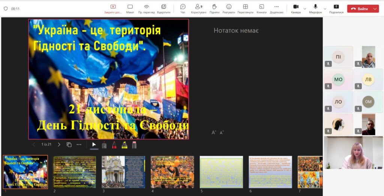384x196 pixels.
Task: Go to the next slide with the arrow
Action: coord(59,145)
